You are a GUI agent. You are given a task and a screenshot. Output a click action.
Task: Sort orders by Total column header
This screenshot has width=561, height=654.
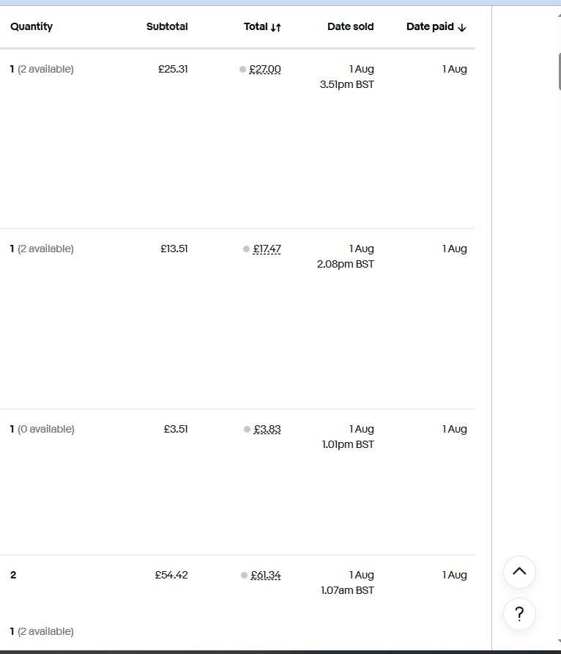256,27
